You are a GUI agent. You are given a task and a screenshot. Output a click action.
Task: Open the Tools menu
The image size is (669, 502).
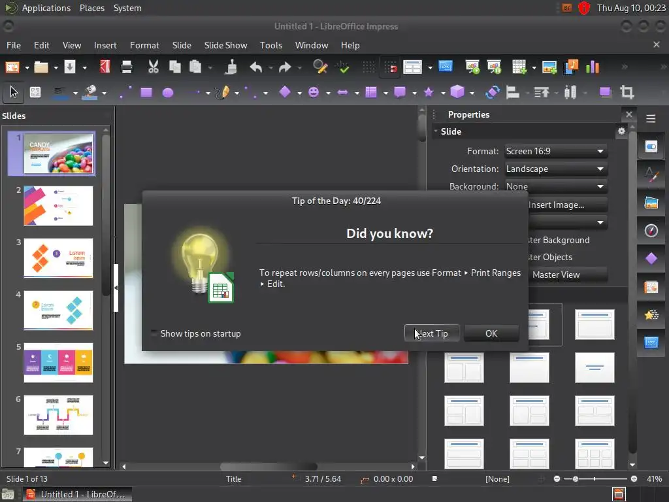pyautogui.click(x=271, y=45)
